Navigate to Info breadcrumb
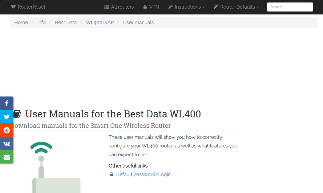Screen dimensions: 323x193 41,22
